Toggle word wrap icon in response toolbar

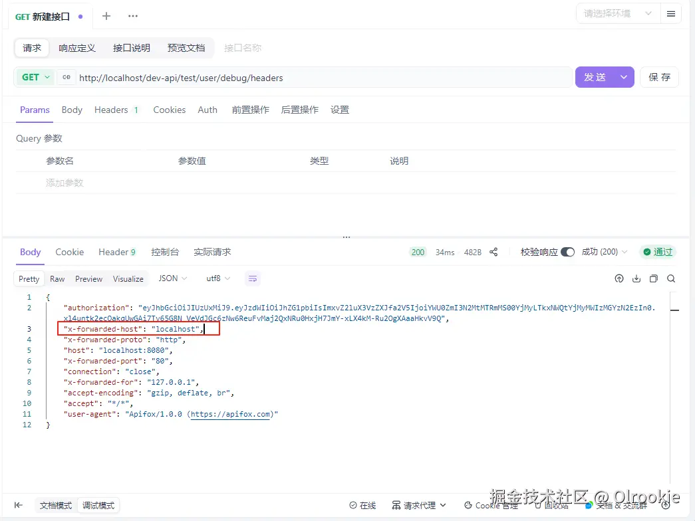coord(253,278)
